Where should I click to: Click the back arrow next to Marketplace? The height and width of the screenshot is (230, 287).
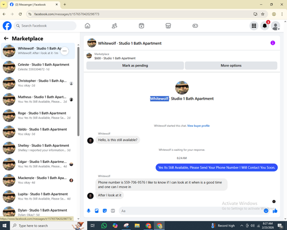pos(6,38)
